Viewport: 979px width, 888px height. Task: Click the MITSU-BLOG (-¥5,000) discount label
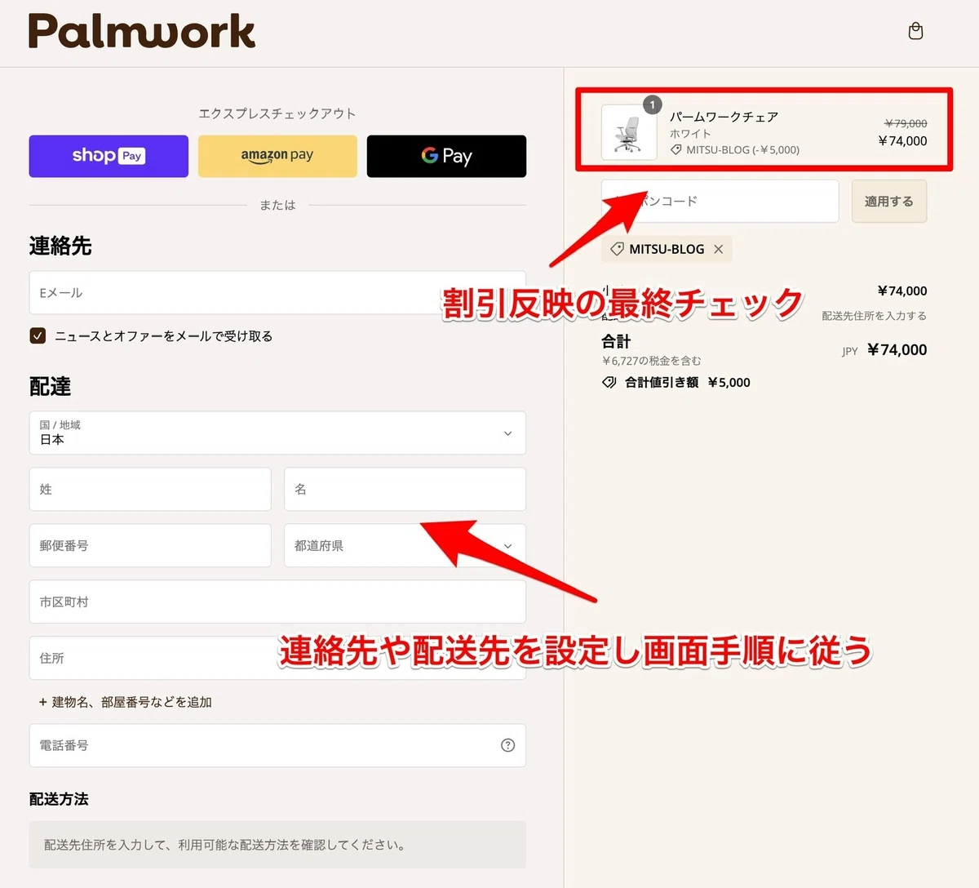[742, 150]
